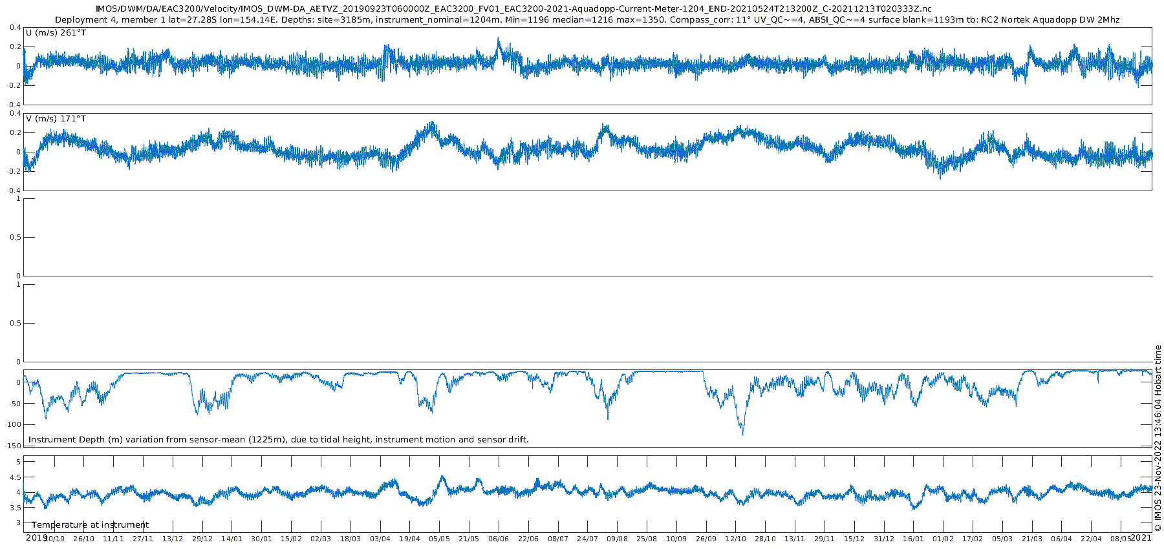Image resolution: width=1164 pixels, height=549 pixels.
Task: Select the '14/01' date tick label
Action: (232, 539)
